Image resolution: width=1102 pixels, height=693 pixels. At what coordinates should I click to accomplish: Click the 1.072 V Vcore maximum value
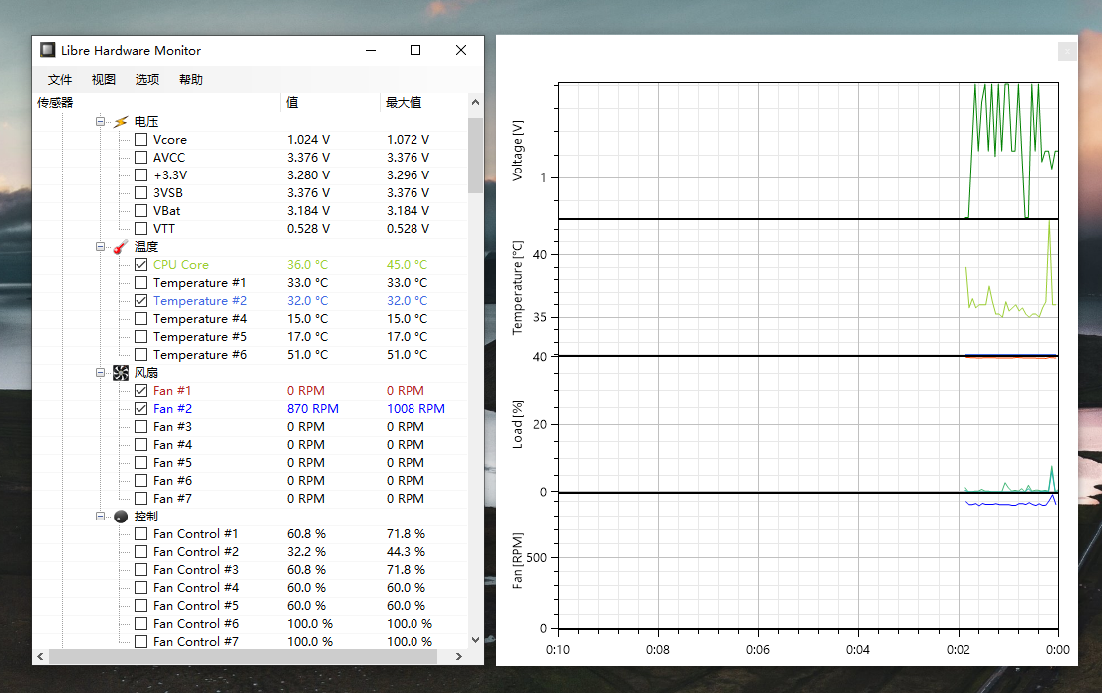point(408,140)
